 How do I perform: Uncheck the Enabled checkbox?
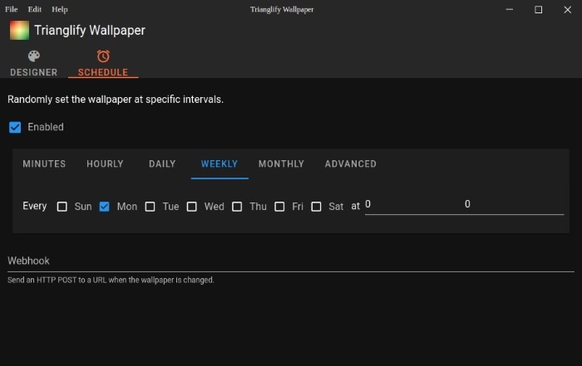click(x=15, y=127)
